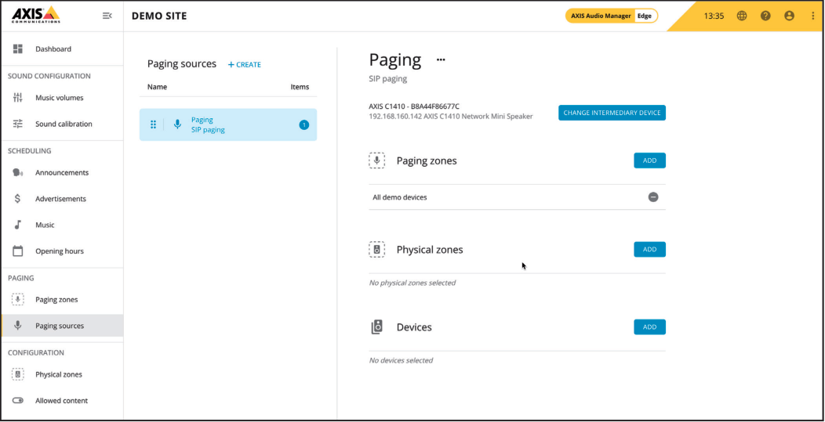The width and height of the screenshot is (825, 422).
Task: Click the Allowed content toggle icon
Action: point(18,400)
